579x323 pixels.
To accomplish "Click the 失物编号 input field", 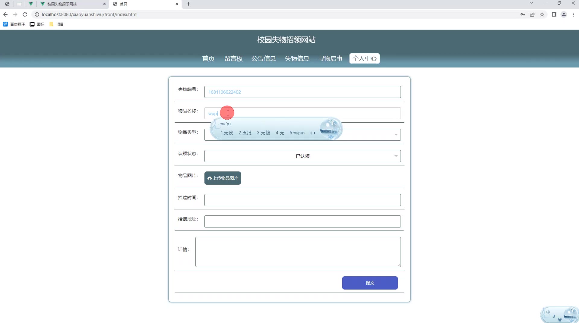I will pos(302,92).
